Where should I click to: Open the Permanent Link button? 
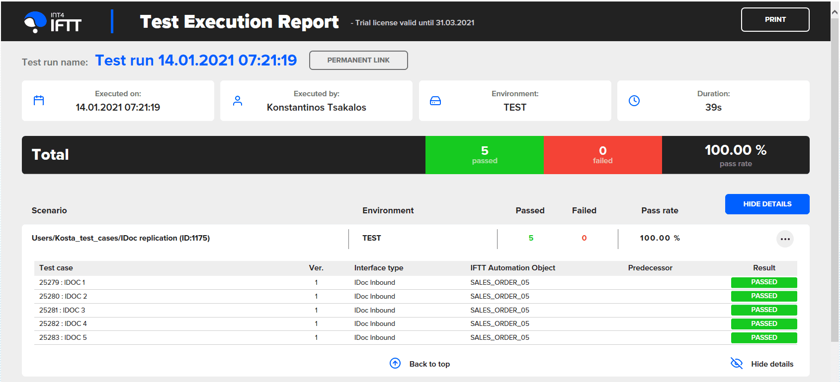click(358, 60)
